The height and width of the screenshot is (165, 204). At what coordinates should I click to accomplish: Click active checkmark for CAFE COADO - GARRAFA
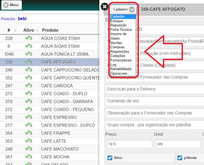27,101
